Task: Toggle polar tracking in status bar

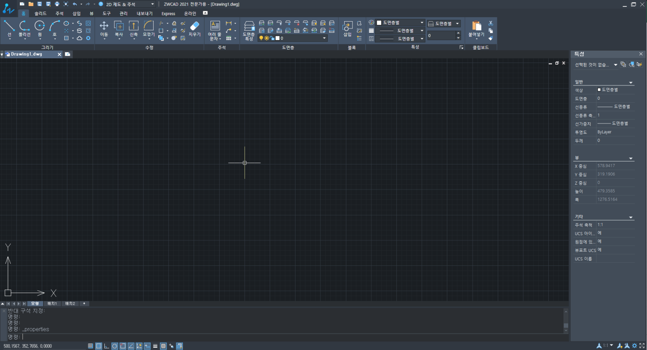Action: pyautogui.click(x=115, y=346)
